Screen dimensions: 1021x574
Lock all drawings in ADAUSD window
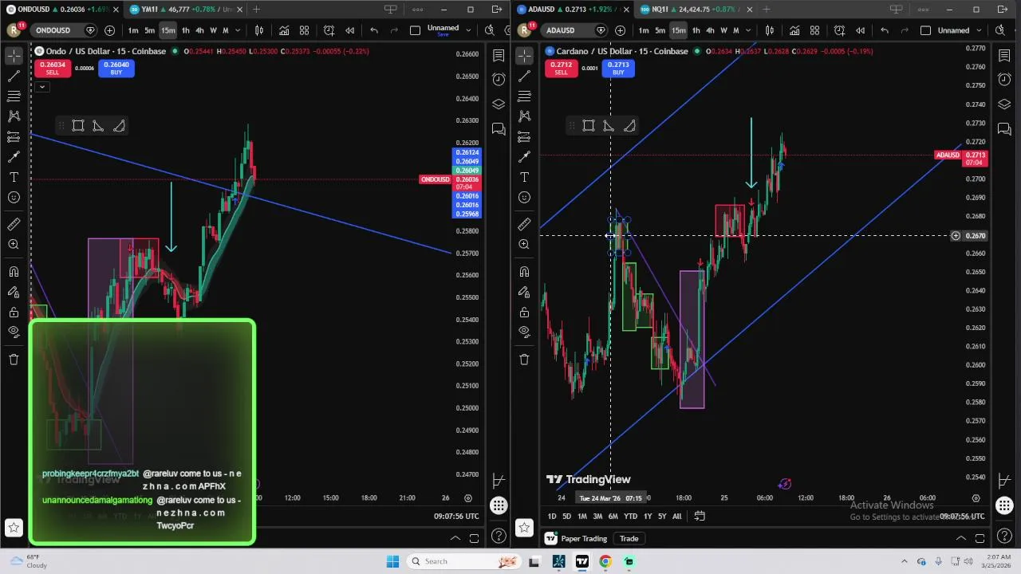point(524,312)
